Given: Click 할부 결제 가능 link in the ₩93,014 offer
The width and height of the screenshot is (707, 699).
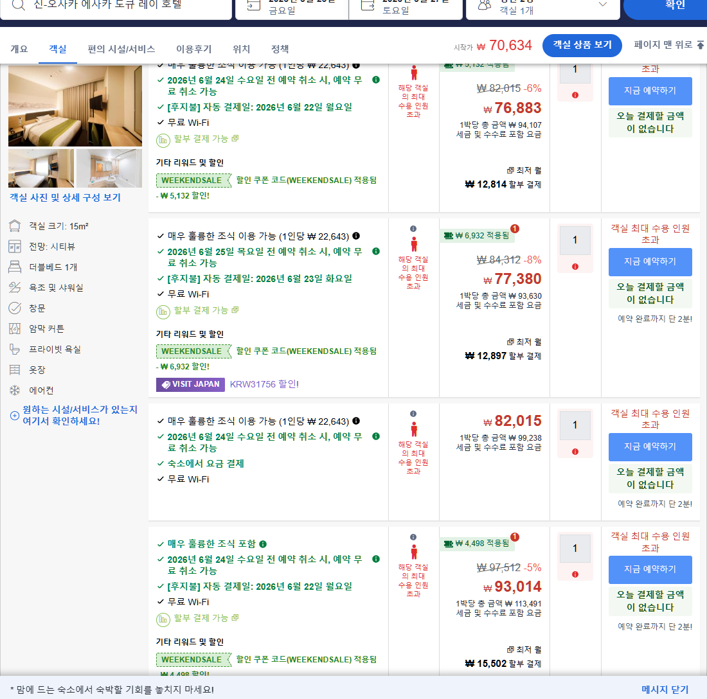Looking at the screenshot, I should click(206, 618).
